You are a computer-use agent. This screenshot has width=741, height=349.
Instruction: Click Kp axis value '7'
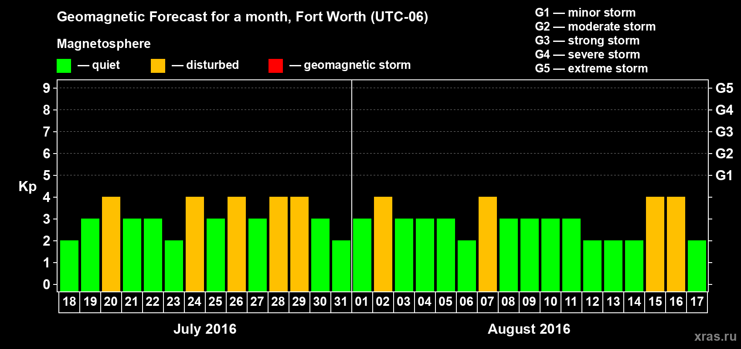[x=47, y=132]
